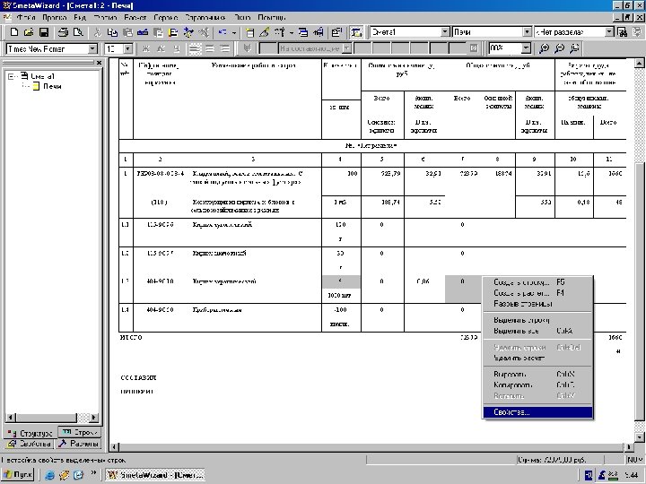Open the Правка menu

tap(55, 18)
